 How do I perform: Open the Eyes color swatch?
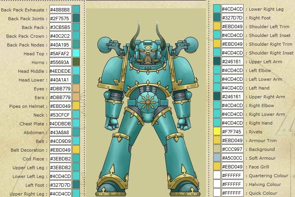tap(76, 88)
